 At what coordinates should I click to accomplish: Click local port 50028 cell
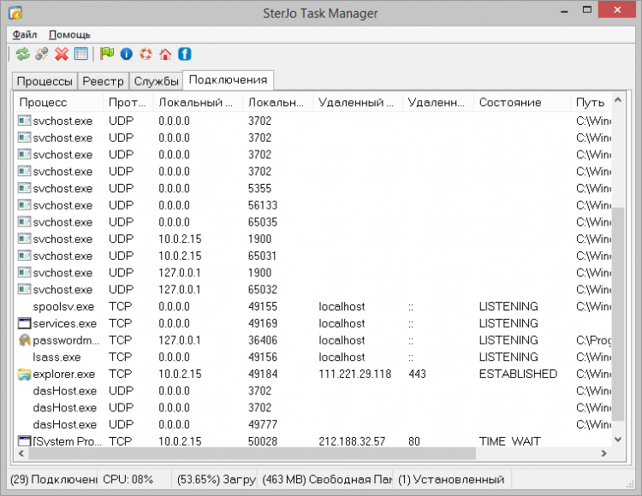point(263,441)
